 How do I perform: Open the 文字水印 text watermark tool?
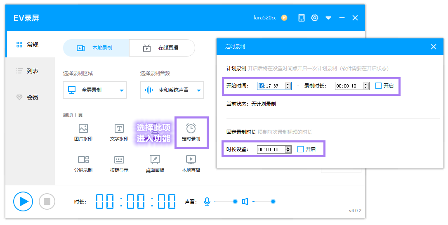119,132
